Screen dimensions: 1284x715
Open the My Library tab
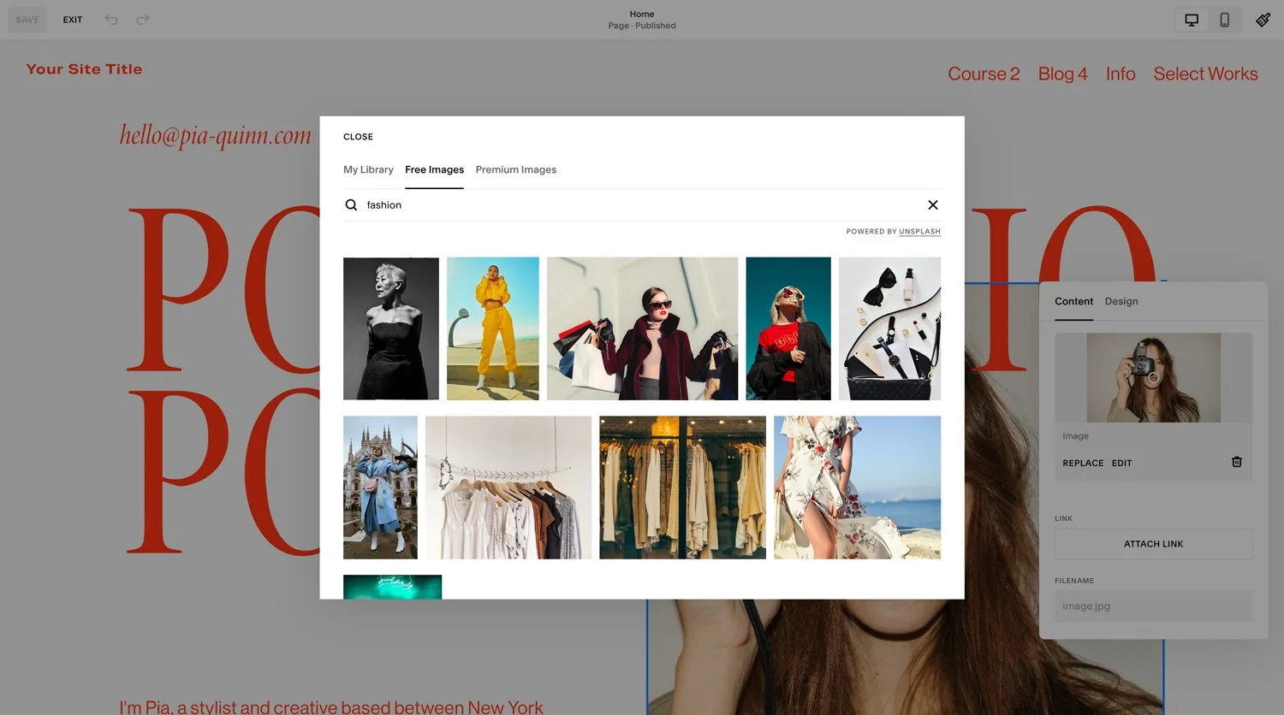click(368, 169)
